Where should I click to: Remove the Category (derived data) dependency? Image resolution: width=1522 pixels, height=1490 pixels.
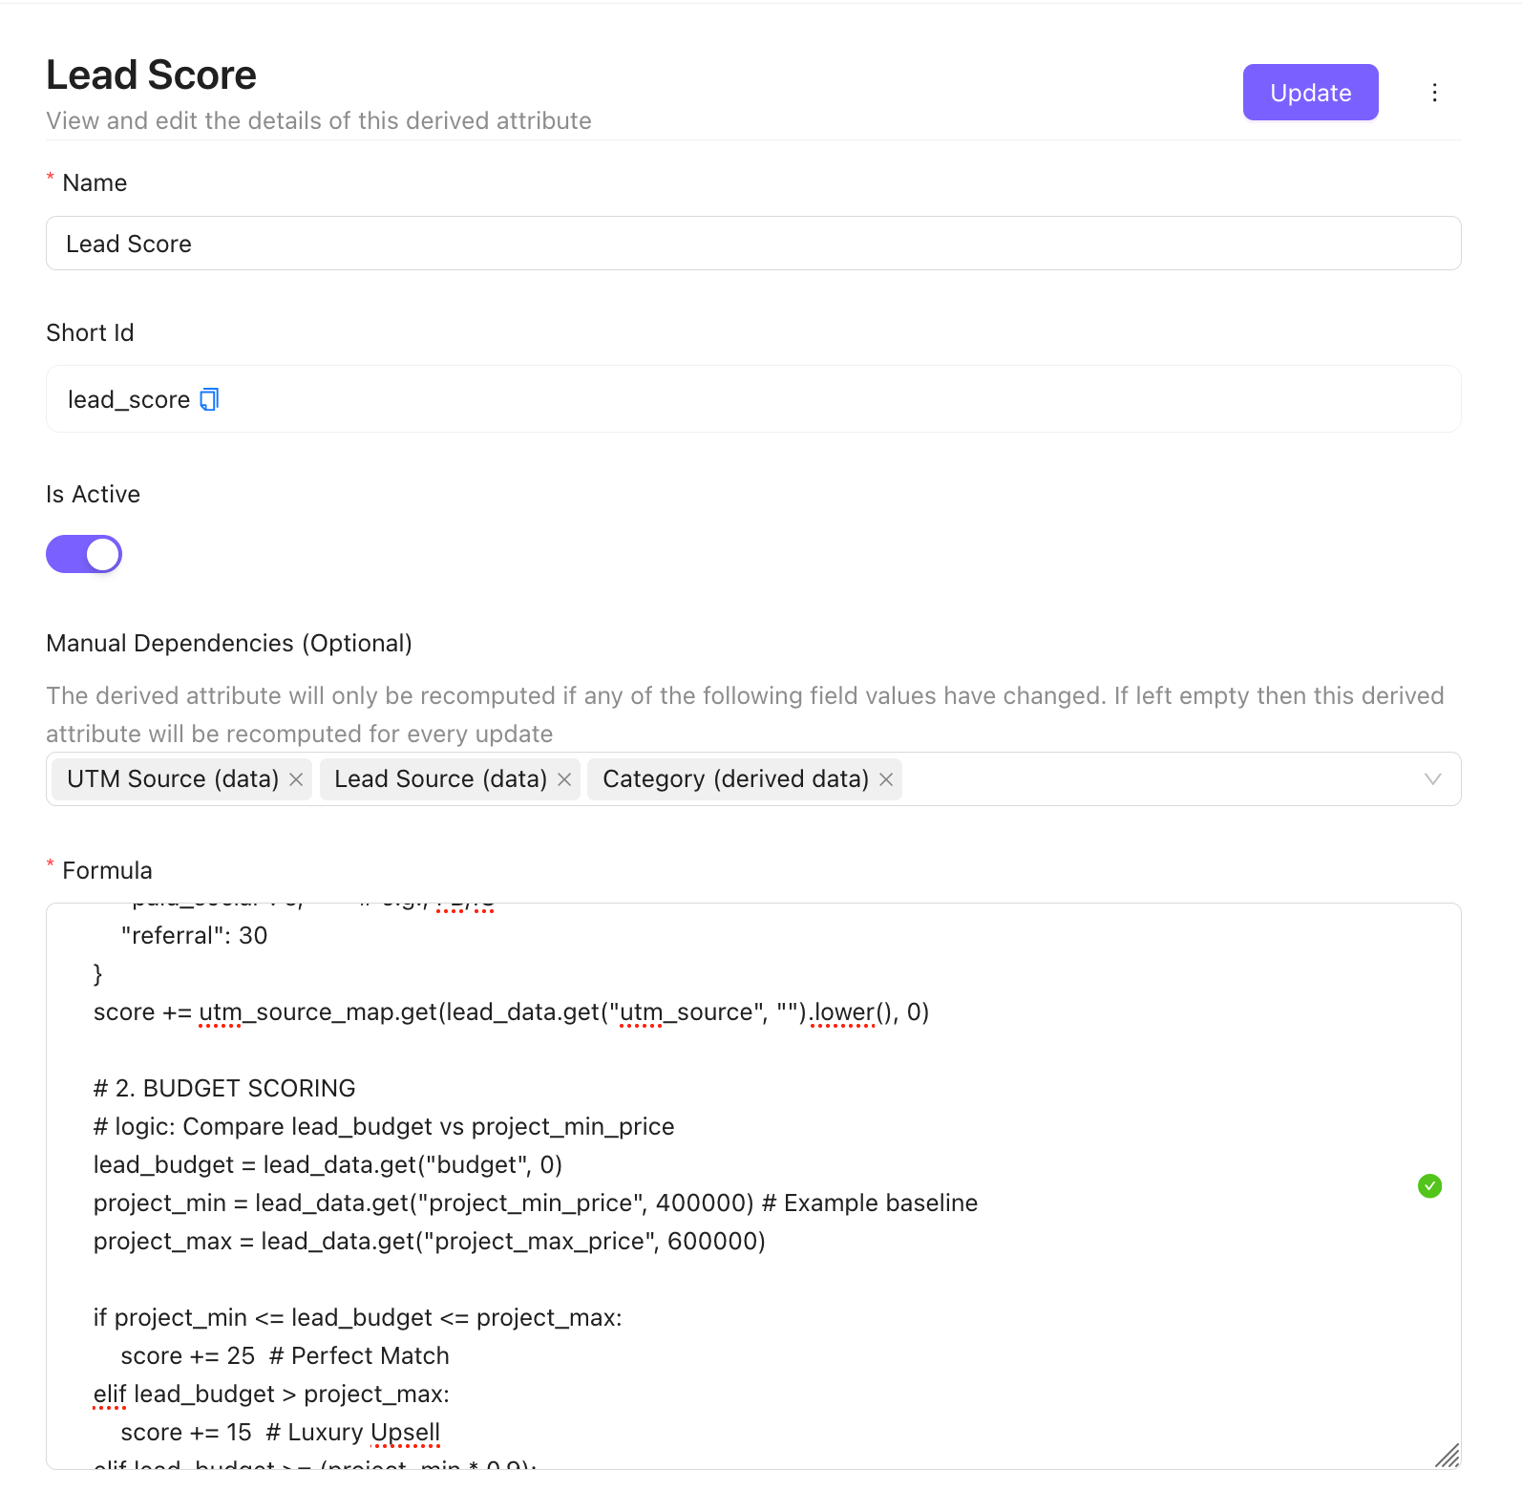pos(886,779)
